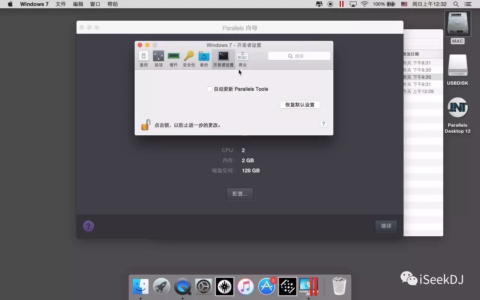Open the Apple menu
The image size is (480, 300).
[x=10, y=4]
